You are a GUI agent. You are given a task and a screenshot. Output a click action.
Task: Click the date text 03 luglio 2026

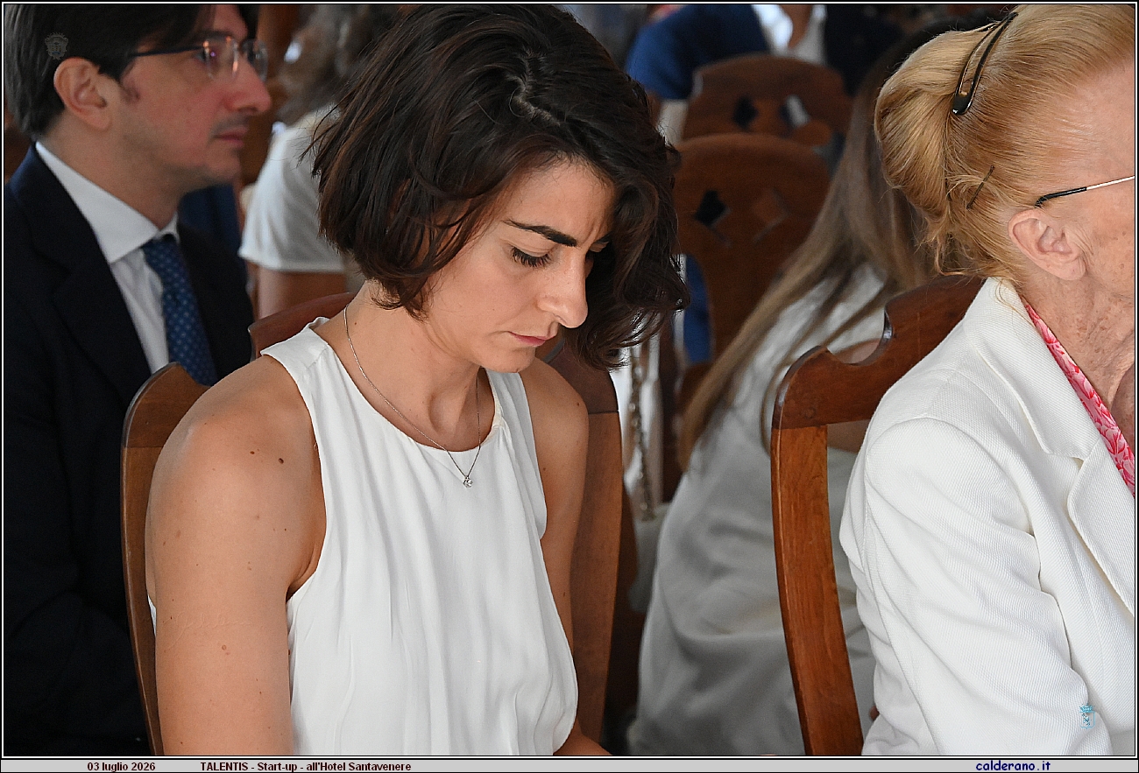(121, 766)
